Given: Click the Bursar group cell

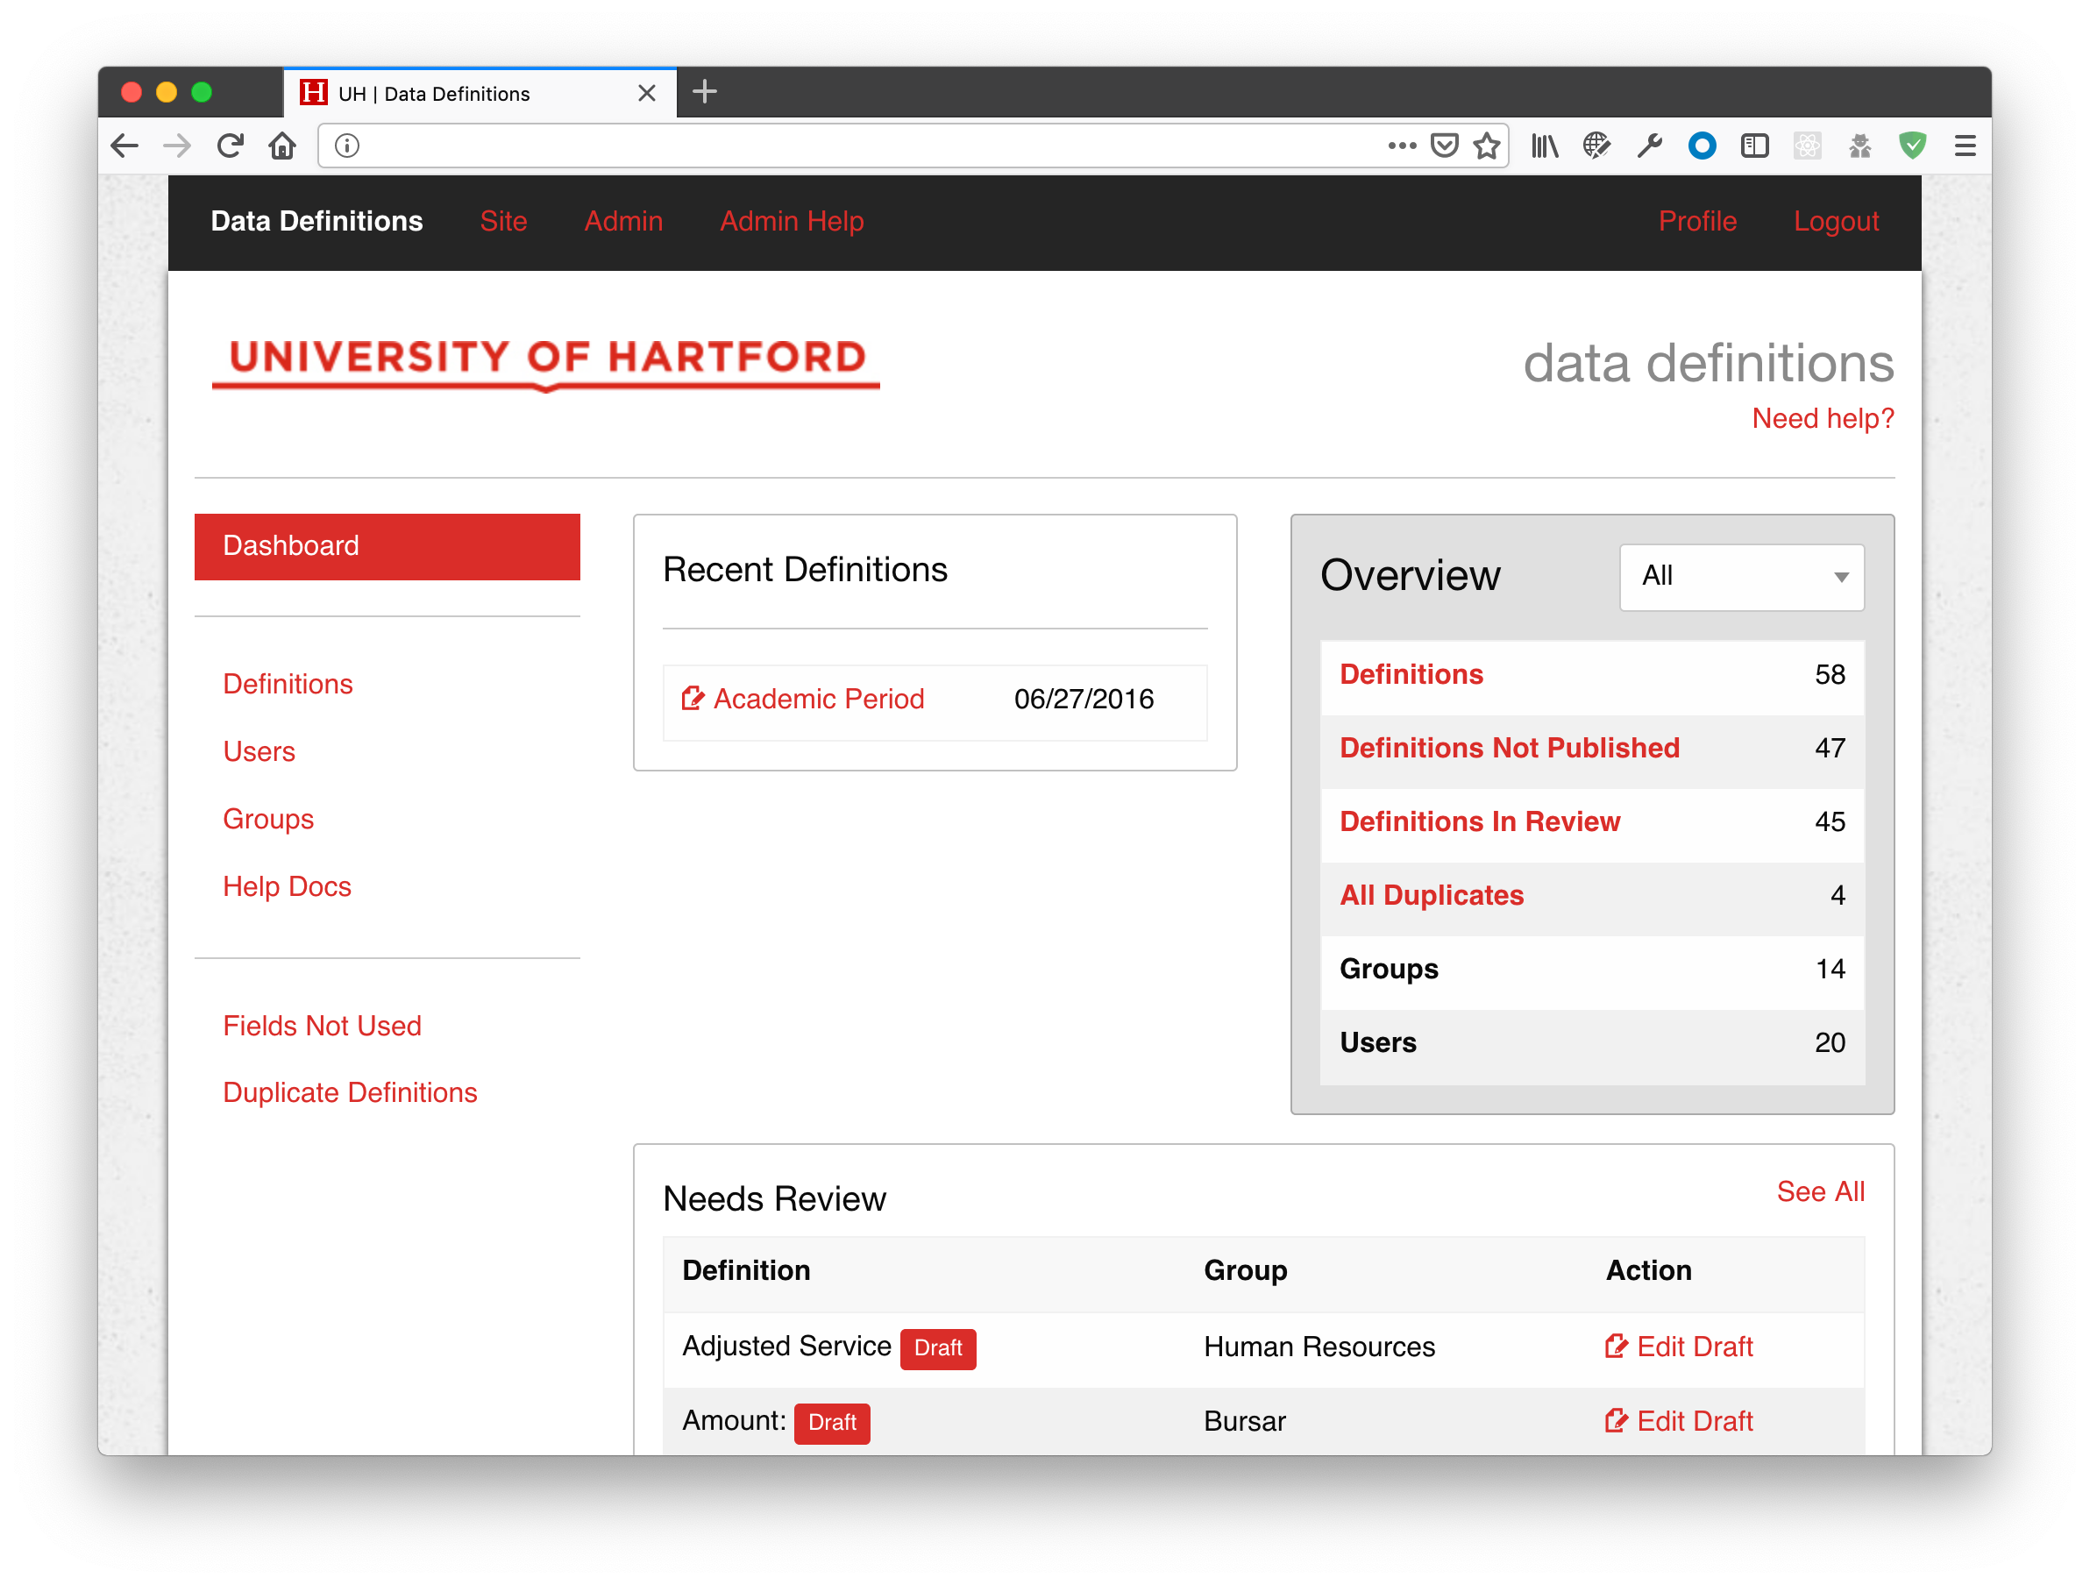Looking at the screenshot, I should [x=1244, y=1422].
